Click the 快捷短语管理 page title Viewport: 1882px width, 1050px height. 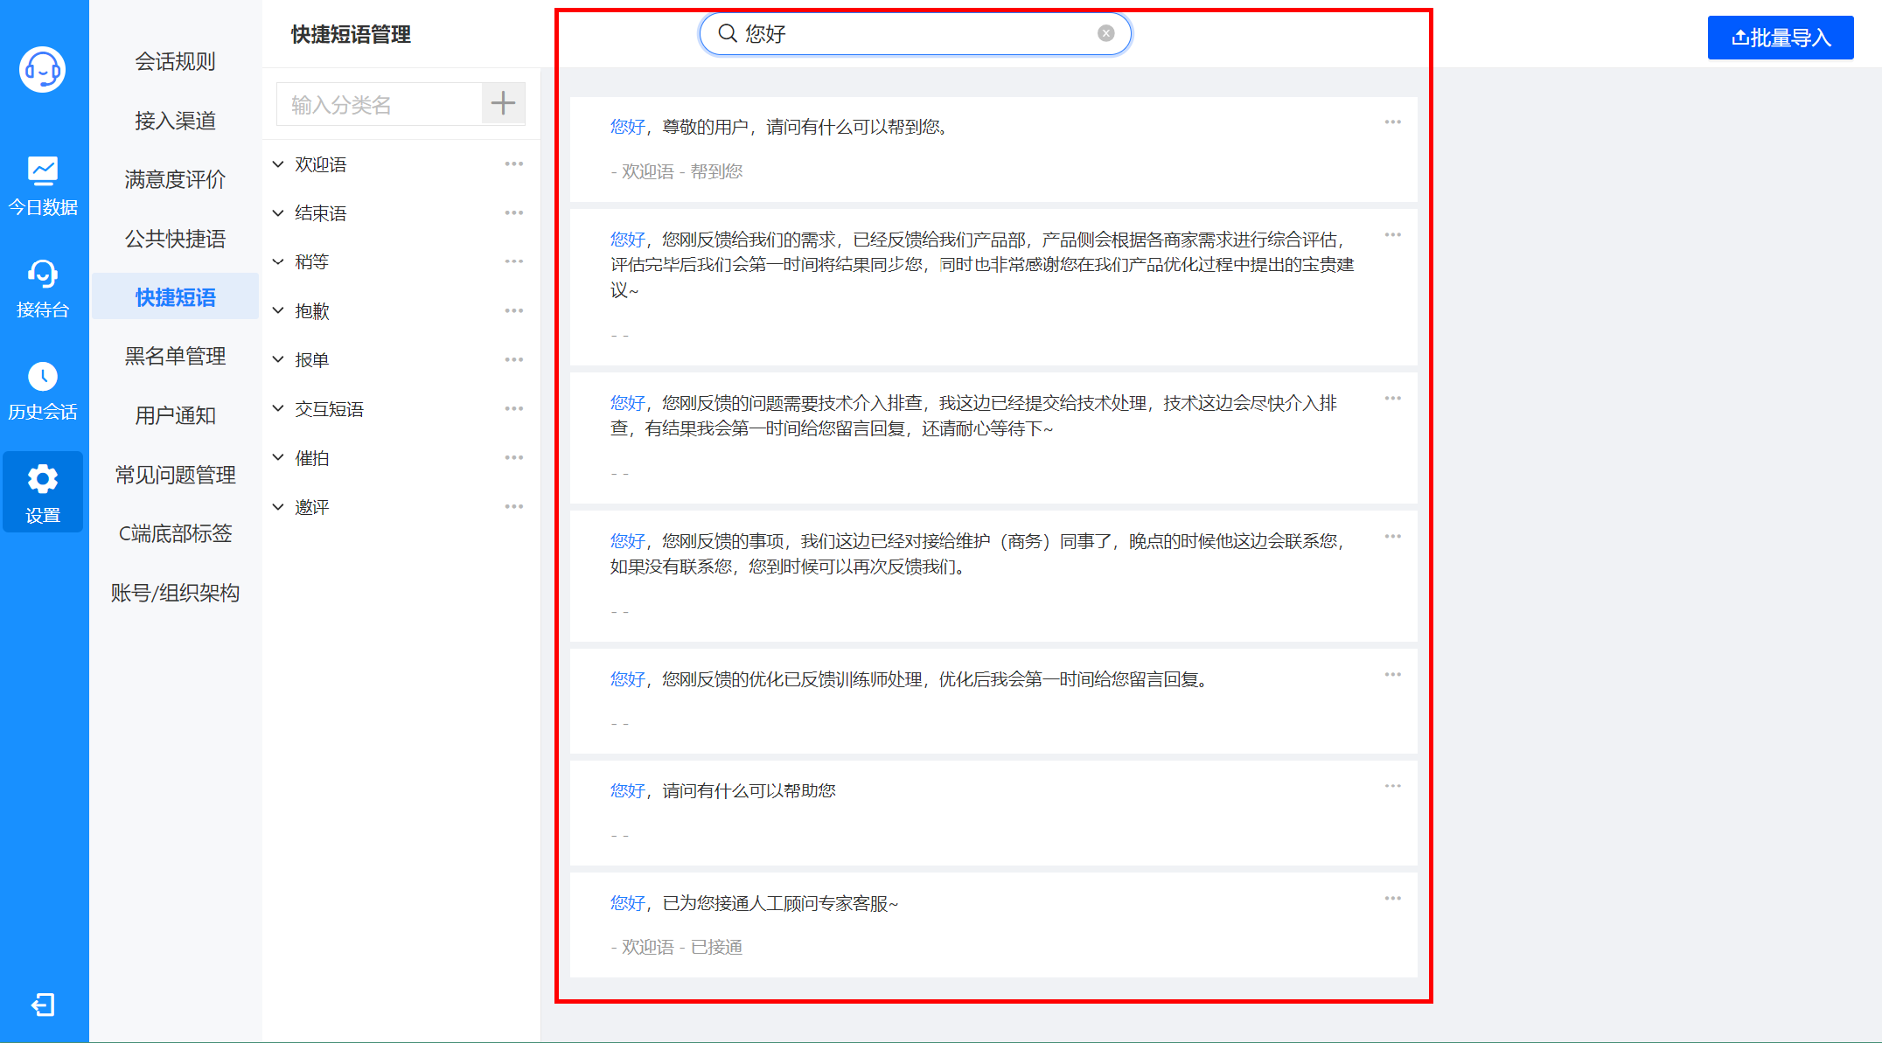pos(351,34)
